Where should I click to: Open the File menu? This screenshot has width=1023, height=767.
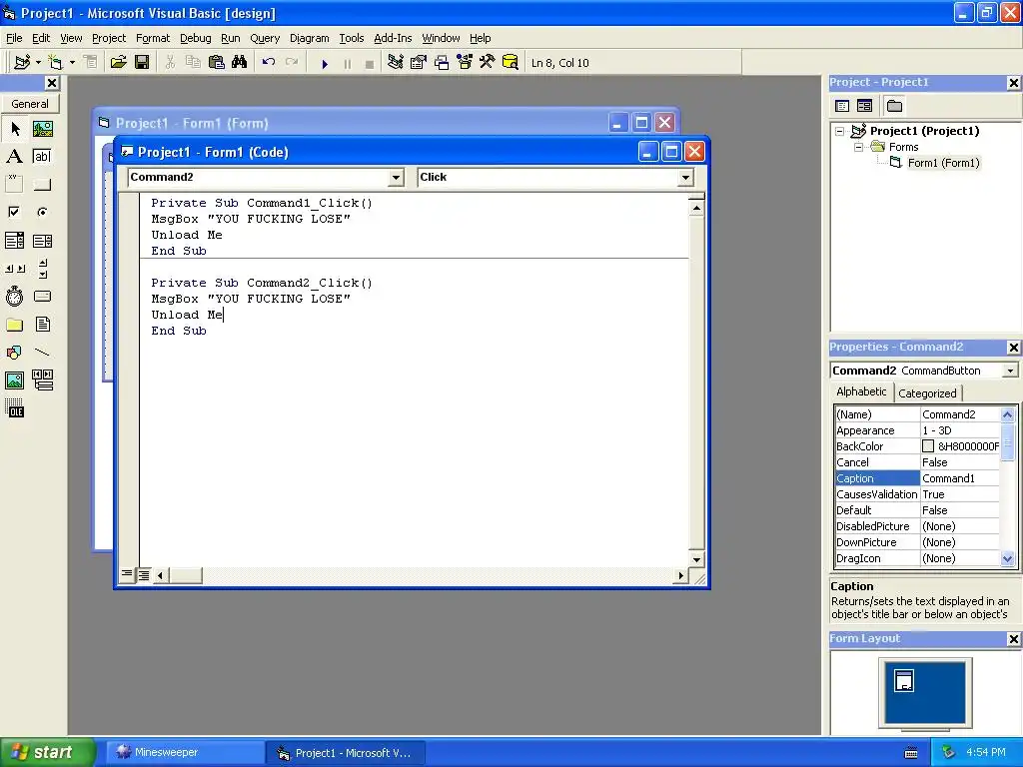point(14,38)
